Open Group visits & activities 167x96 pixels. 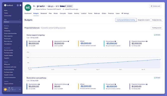click(x=10, y=33)
